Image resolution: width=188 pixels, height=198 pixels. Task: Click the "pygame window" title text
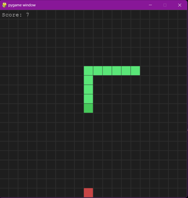22,5
